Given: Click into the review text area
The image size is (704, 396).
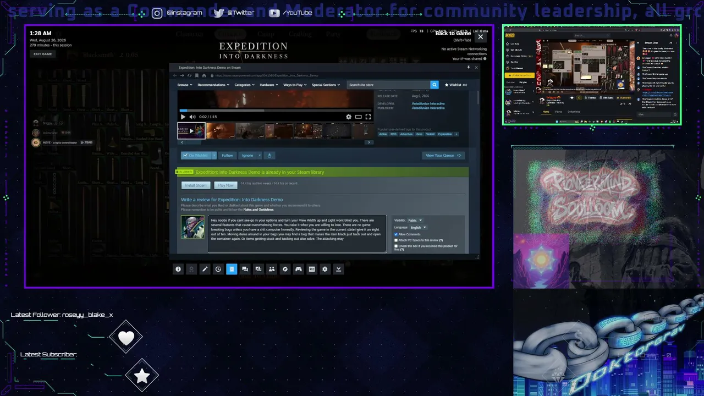Looking at the screenshot, I should [298, 233].
